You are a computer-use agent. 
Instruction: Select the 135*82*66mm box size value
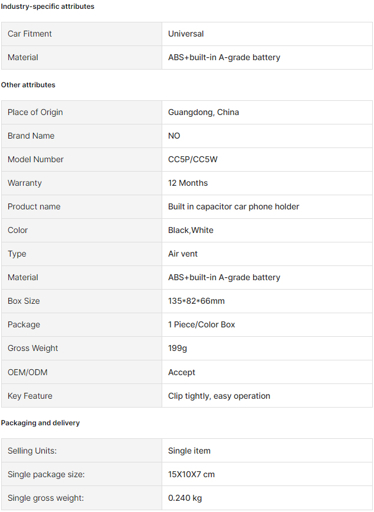coord(196,301)
